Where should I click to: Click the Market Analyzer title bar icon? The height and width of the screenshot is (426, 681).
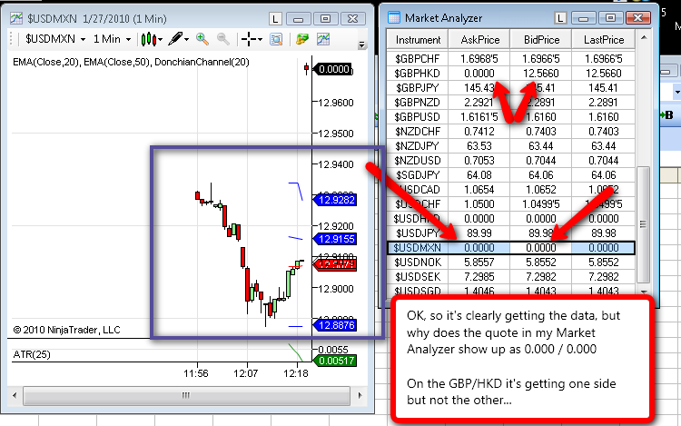(394, 17)
